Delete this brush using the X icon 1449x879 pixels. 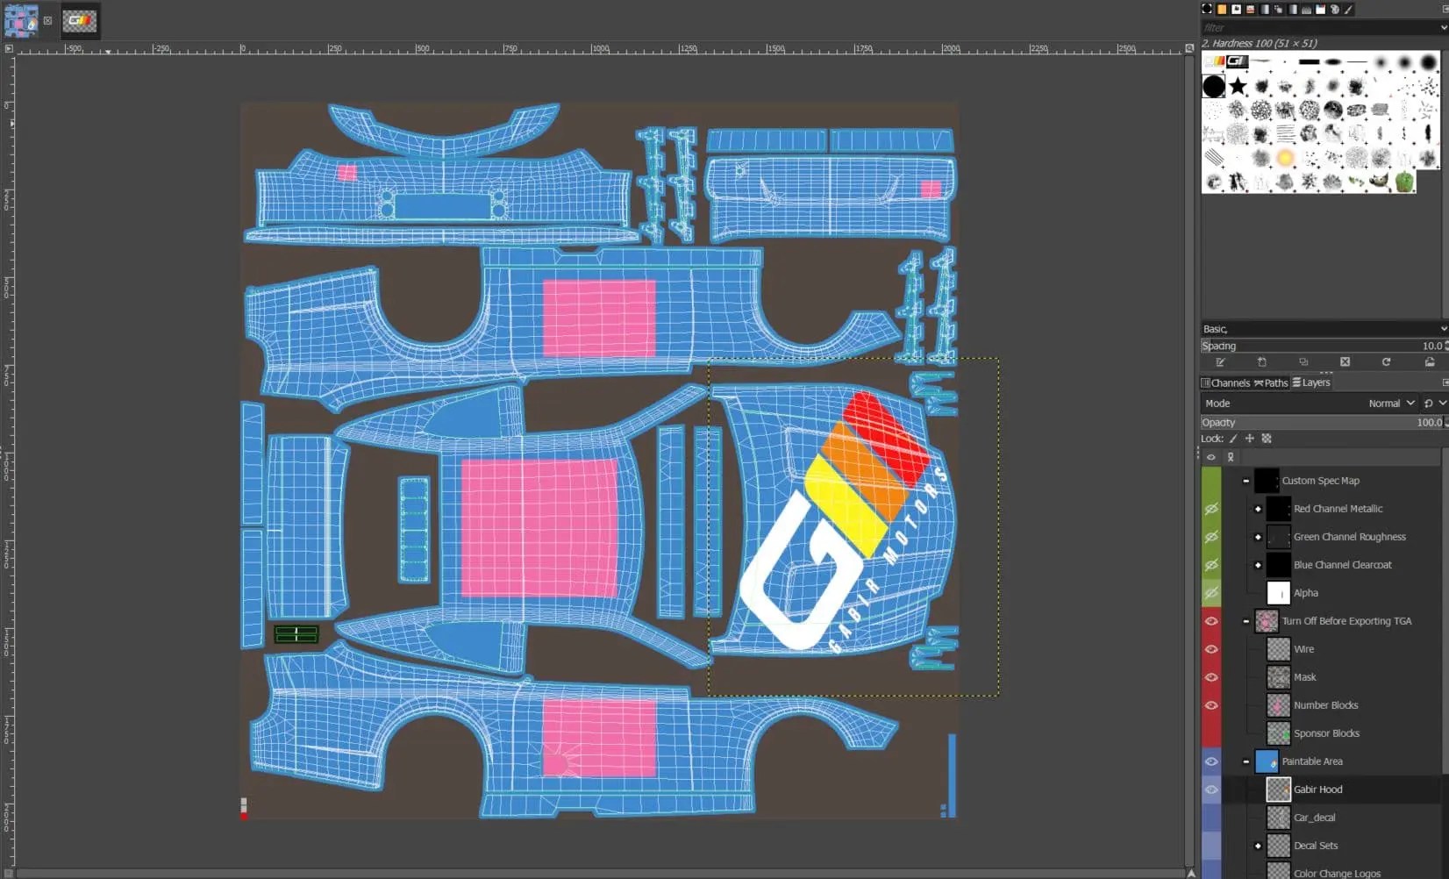click(1345, 361)
